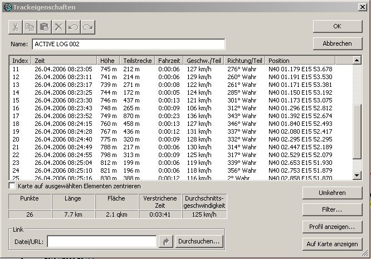Screen dimensions: 371x259
Task: Click the Redo arrow icon
Action: click(88, 27)
